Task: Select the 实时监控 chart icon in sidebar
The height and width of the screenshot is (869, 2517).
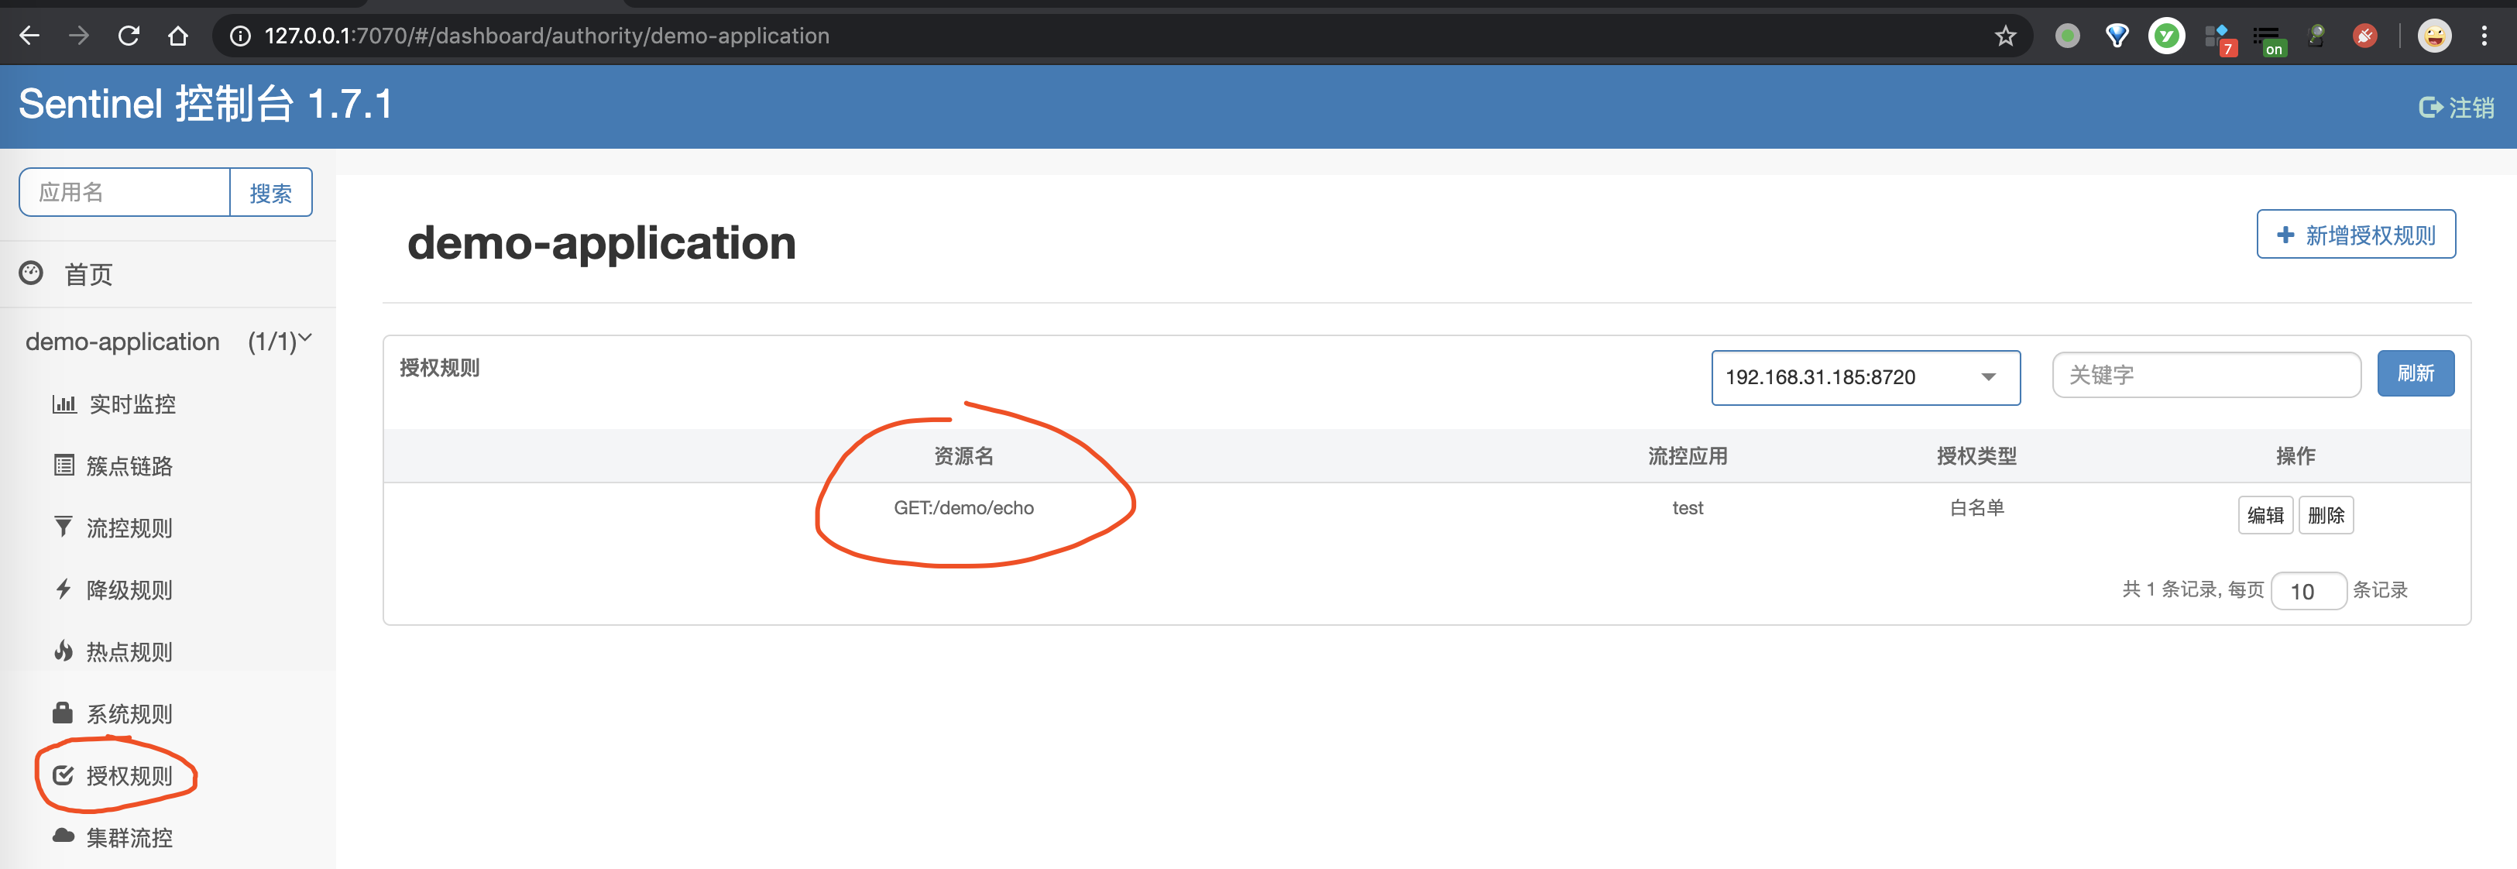Action: (x=64, y=404)
